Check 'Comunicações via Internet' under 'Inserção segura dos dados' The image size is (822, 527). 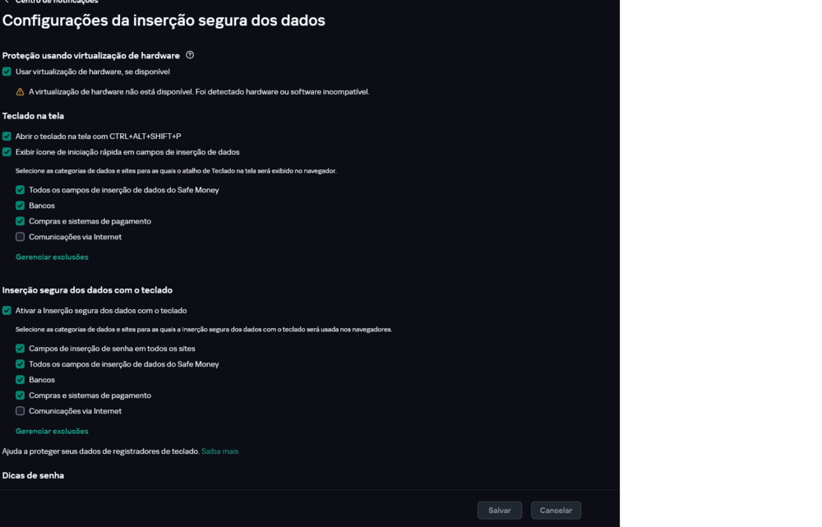(x=21, y=411)
